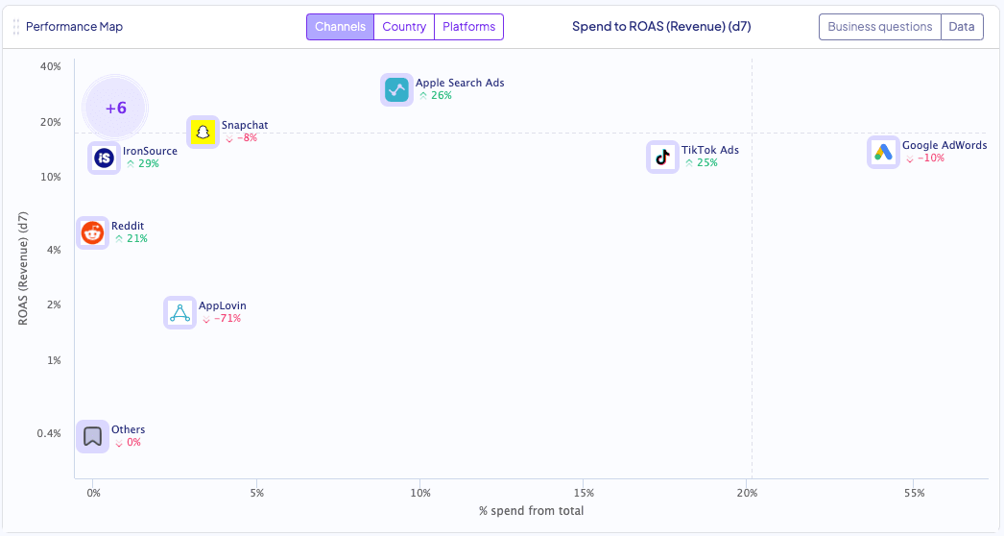The image size is (1004, 536).
Task: Click the AppLovin -71% change indicator
Action: (x=220, y=319)
